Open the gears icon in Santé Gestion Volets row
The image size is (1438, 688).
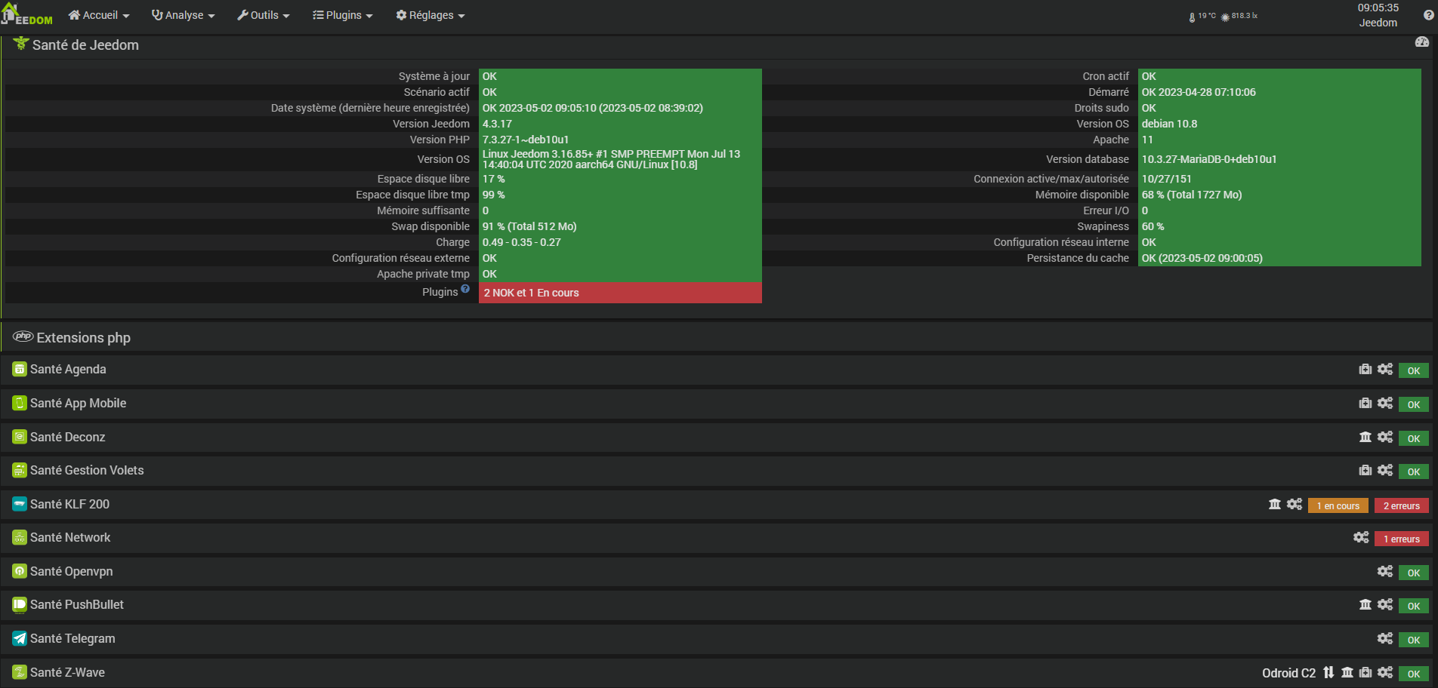(x=1385, y=470)
